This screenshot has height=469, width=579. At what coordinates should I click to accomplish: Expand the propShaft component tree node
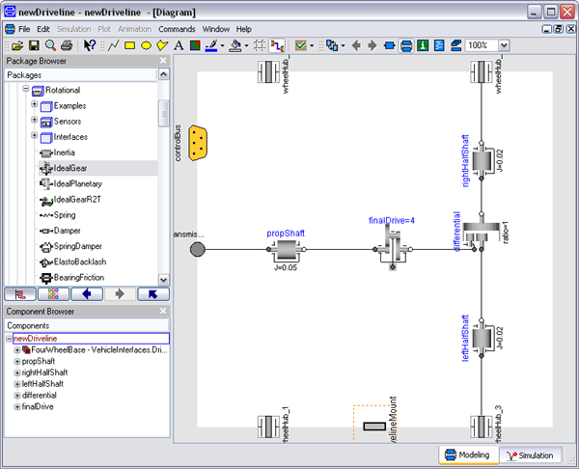pyautogui.click(x=16, y=361)
